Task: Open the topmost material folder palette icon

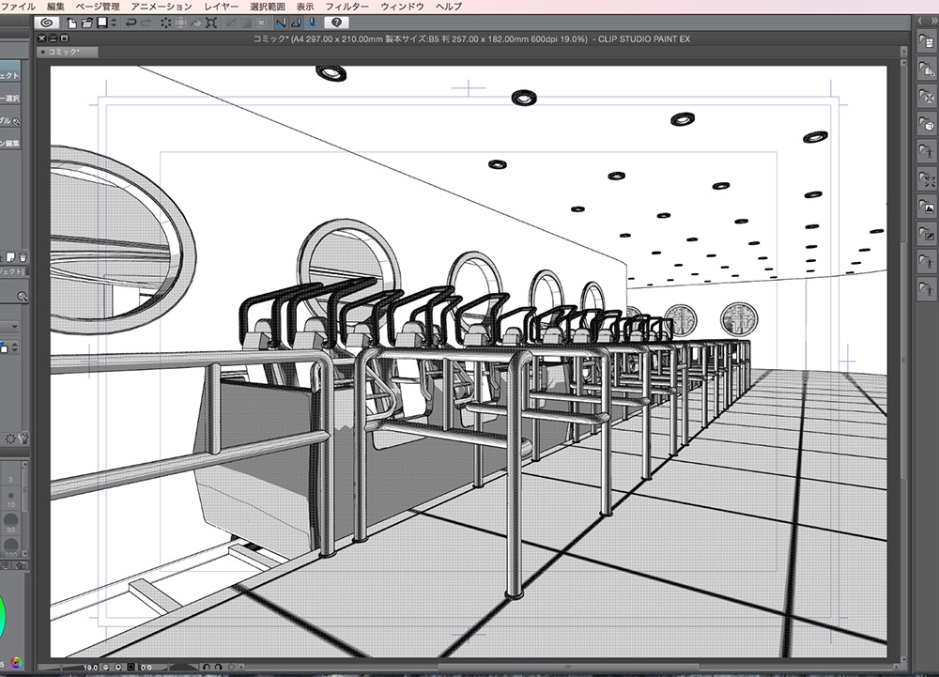Action: coord(927,42)
